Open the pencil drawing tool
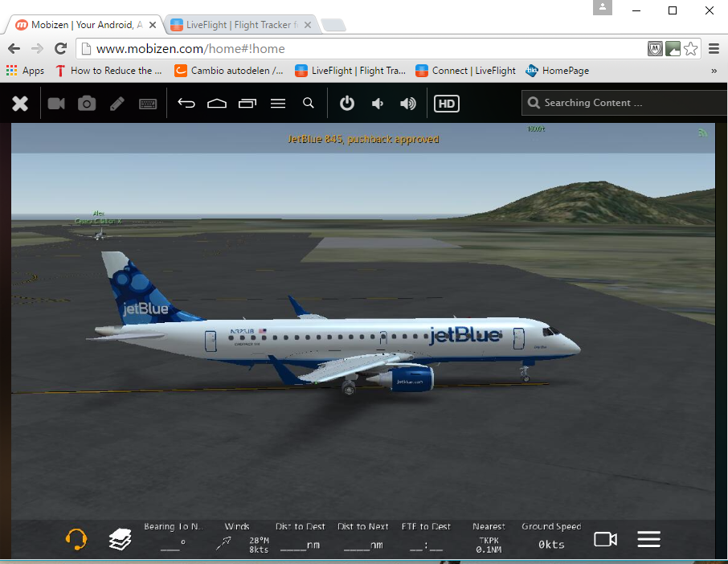 click(117, 103)
